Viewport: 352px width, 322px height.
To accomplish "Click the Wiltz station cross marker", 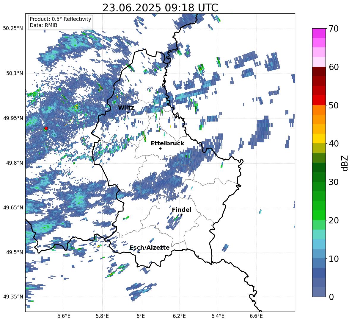I will click(128, 112).
